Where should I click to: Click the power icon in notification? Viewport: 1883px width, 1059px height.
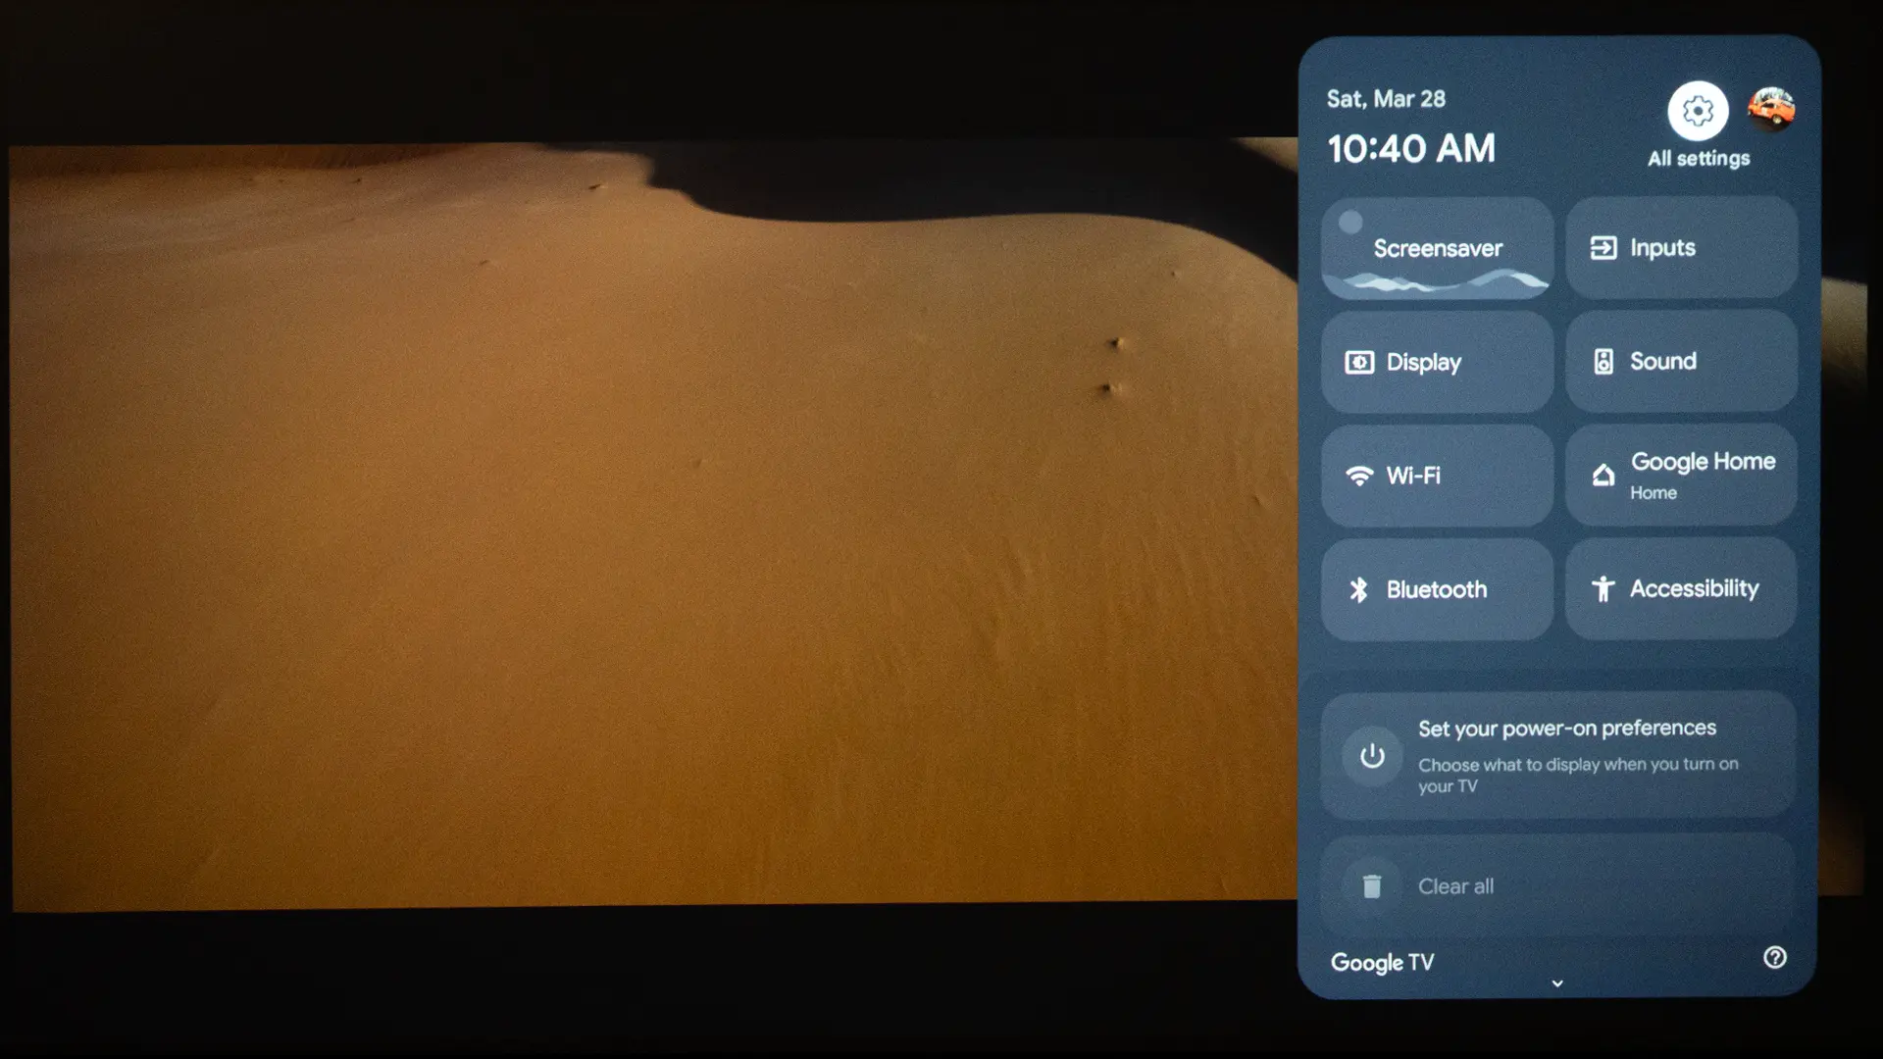click(1372, 756)
